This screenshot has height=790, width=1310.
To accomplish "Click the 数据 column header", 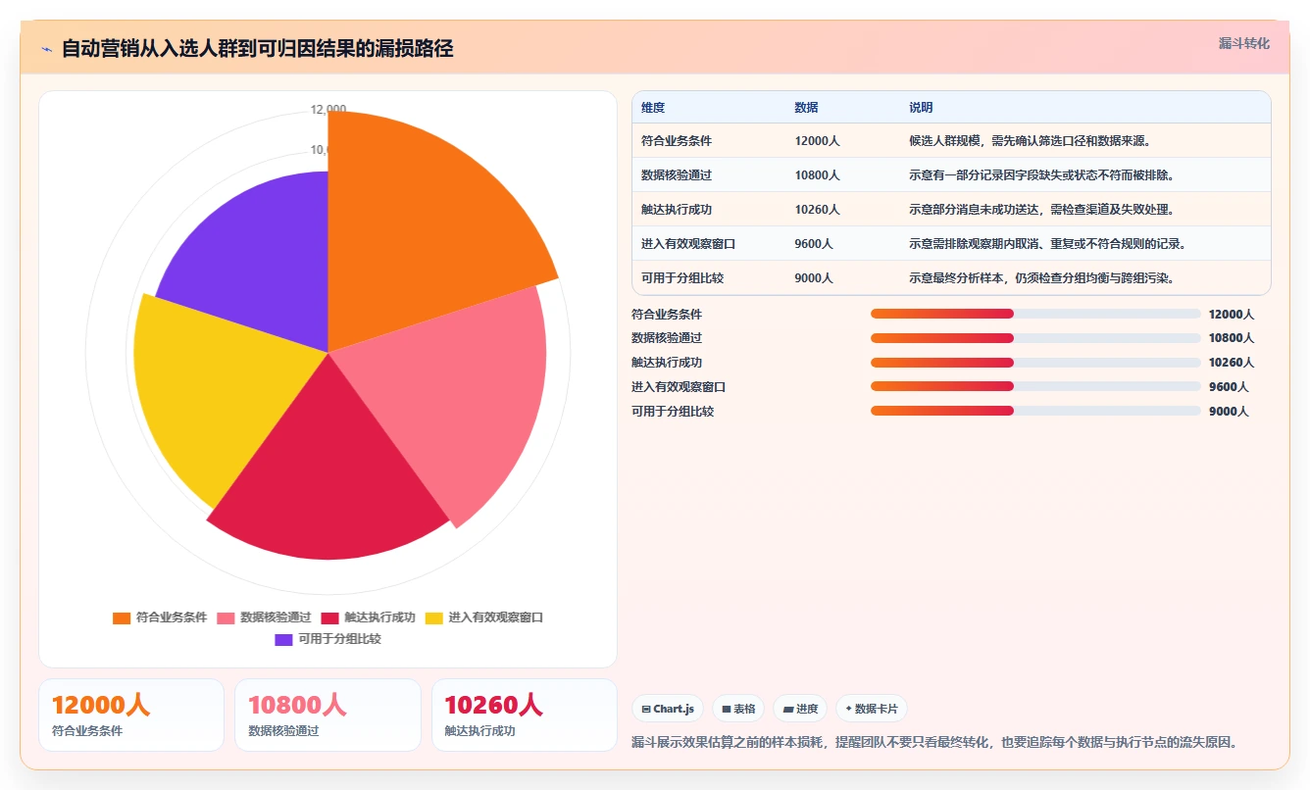I will click(806, 108).
